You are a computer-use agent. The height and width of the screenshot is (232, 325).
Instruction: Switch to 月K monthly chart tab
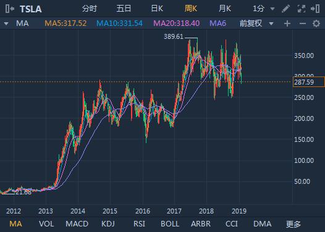(225, 9)
